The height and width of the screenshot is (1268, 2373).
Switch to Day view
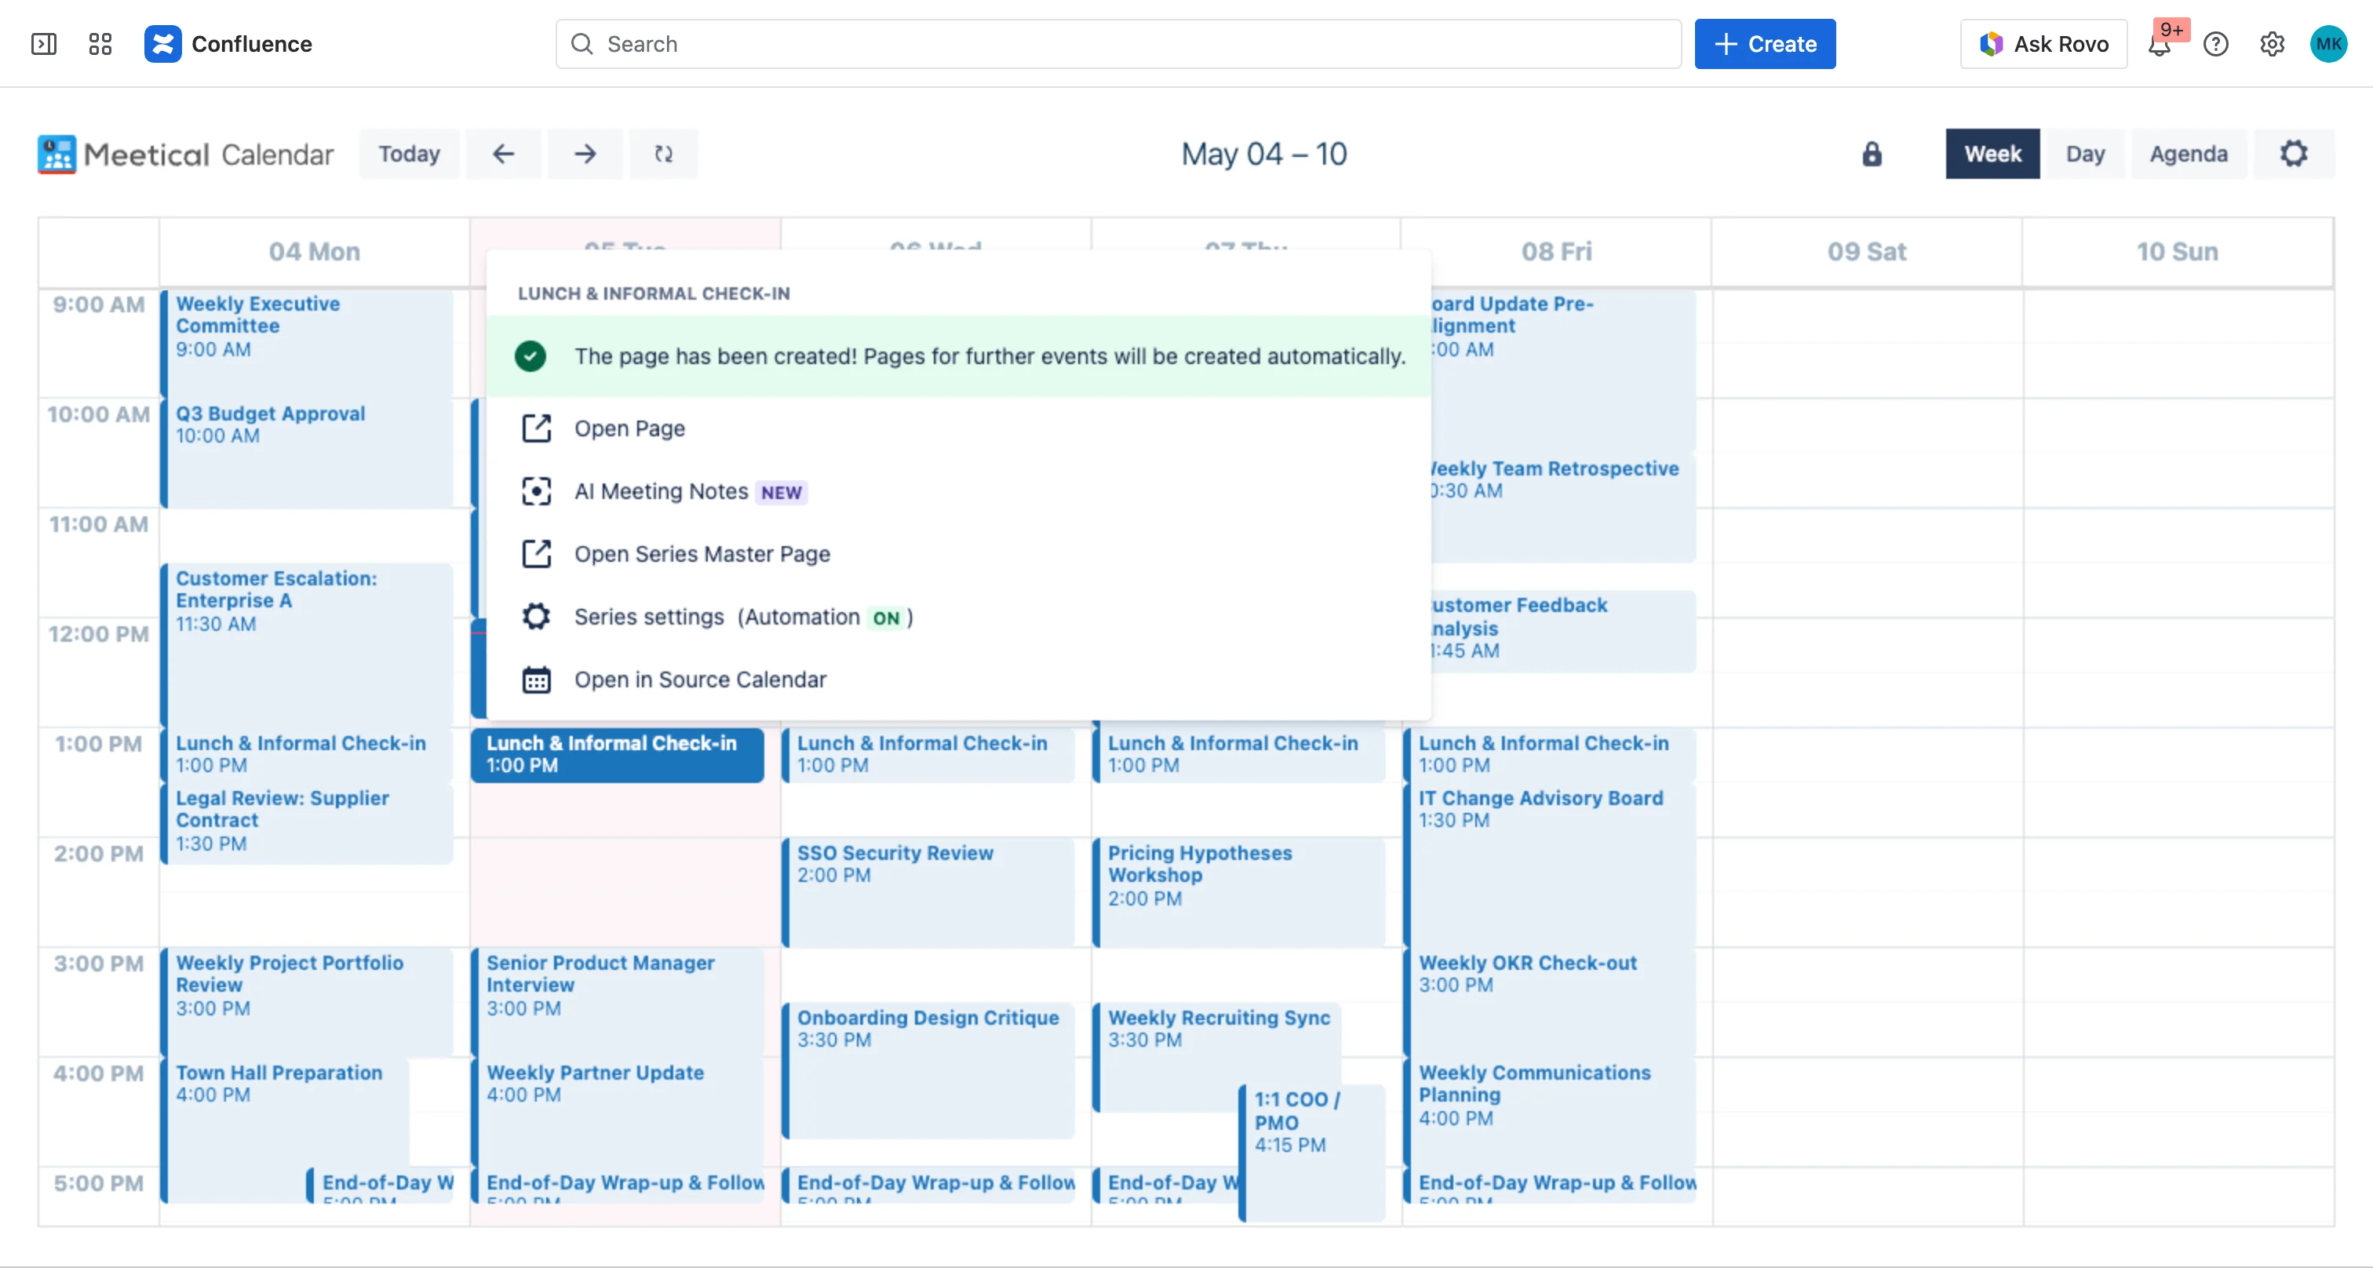[x=2085, y=154]
